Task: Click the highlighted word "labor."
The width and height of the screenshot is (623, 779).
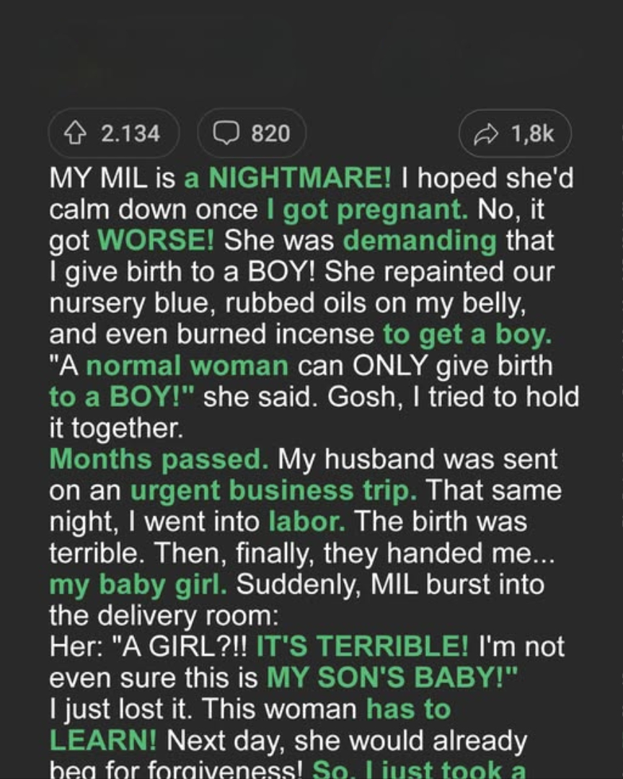Action: [x=307, y=521]
